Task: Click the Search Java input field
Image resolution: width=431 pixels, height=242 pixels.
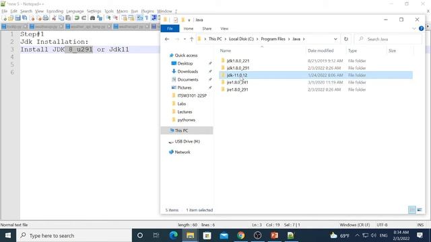Action: coord(388,39)
